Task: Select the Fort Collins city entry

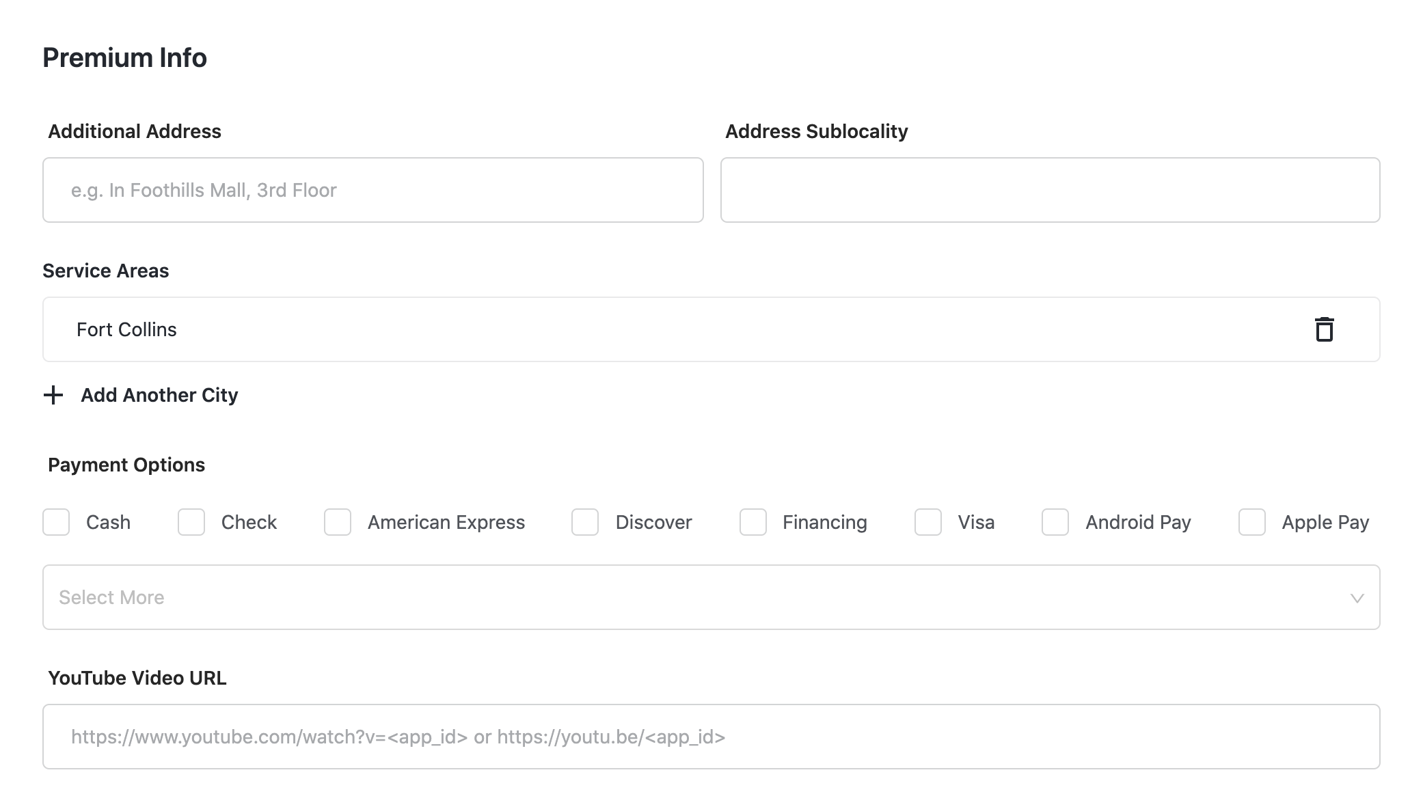Action: click(x=127, y=329)
